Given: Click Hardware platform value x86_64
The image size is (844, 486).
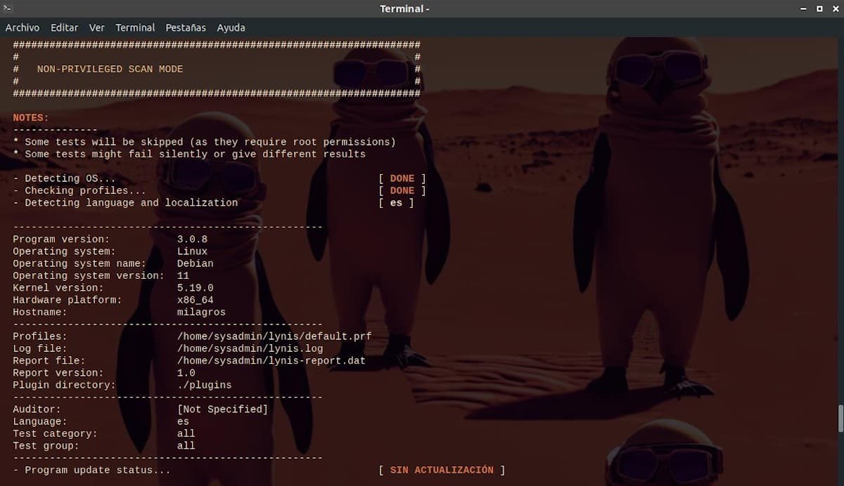Looking at the screenshot, I should pyautogui.click(x=196, y=300).
